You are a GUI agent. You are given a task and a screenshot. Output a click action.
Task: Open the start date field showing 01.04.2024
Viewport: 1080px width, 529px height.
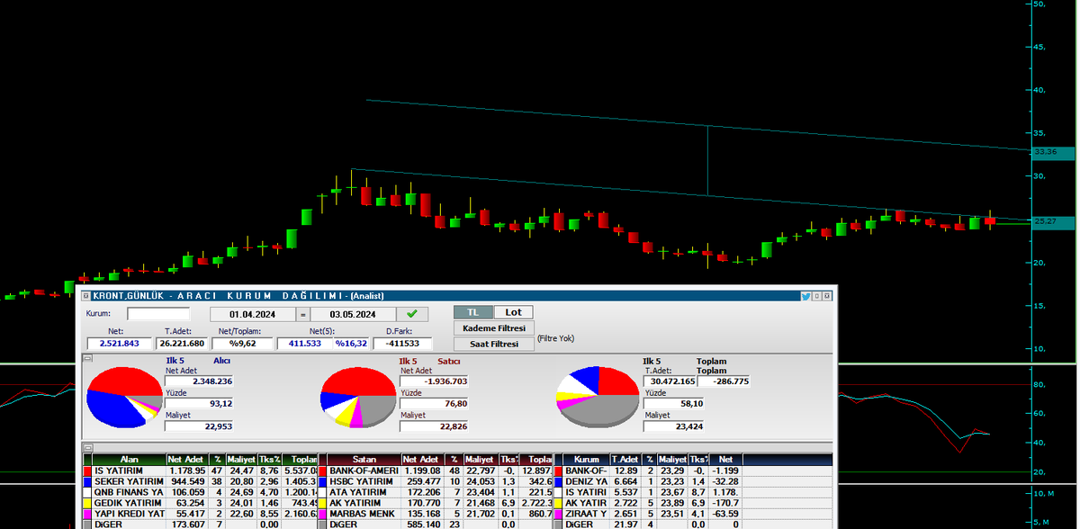pyautogui.click(x=252, y=314)
